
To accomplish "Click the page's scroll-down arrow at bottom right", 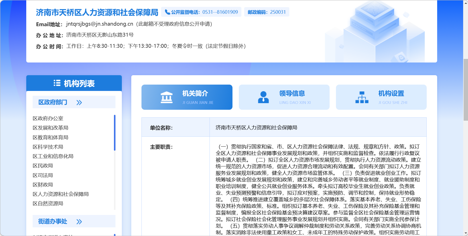I will tap(466, 233).
